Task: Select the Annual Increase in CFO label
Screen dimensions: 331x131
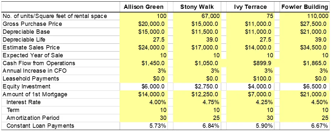Action: coord(34,71)
